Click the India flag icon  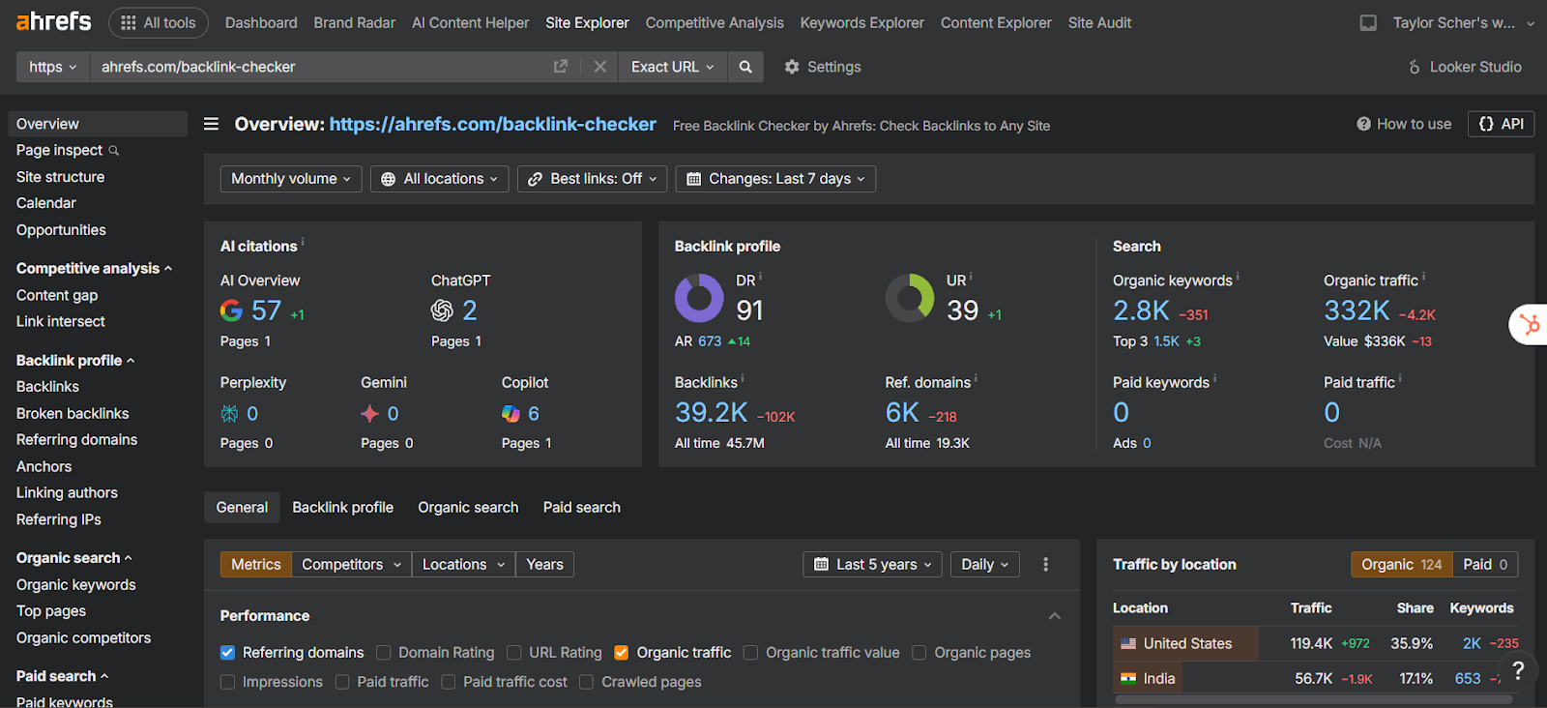point(1128,678)
